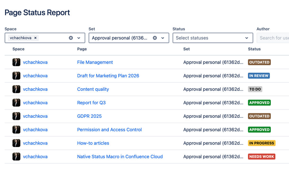This screenshot has width=289, height=176.
Task: Click vchachkova space link in Report for Q3 row
Action: 35,103
